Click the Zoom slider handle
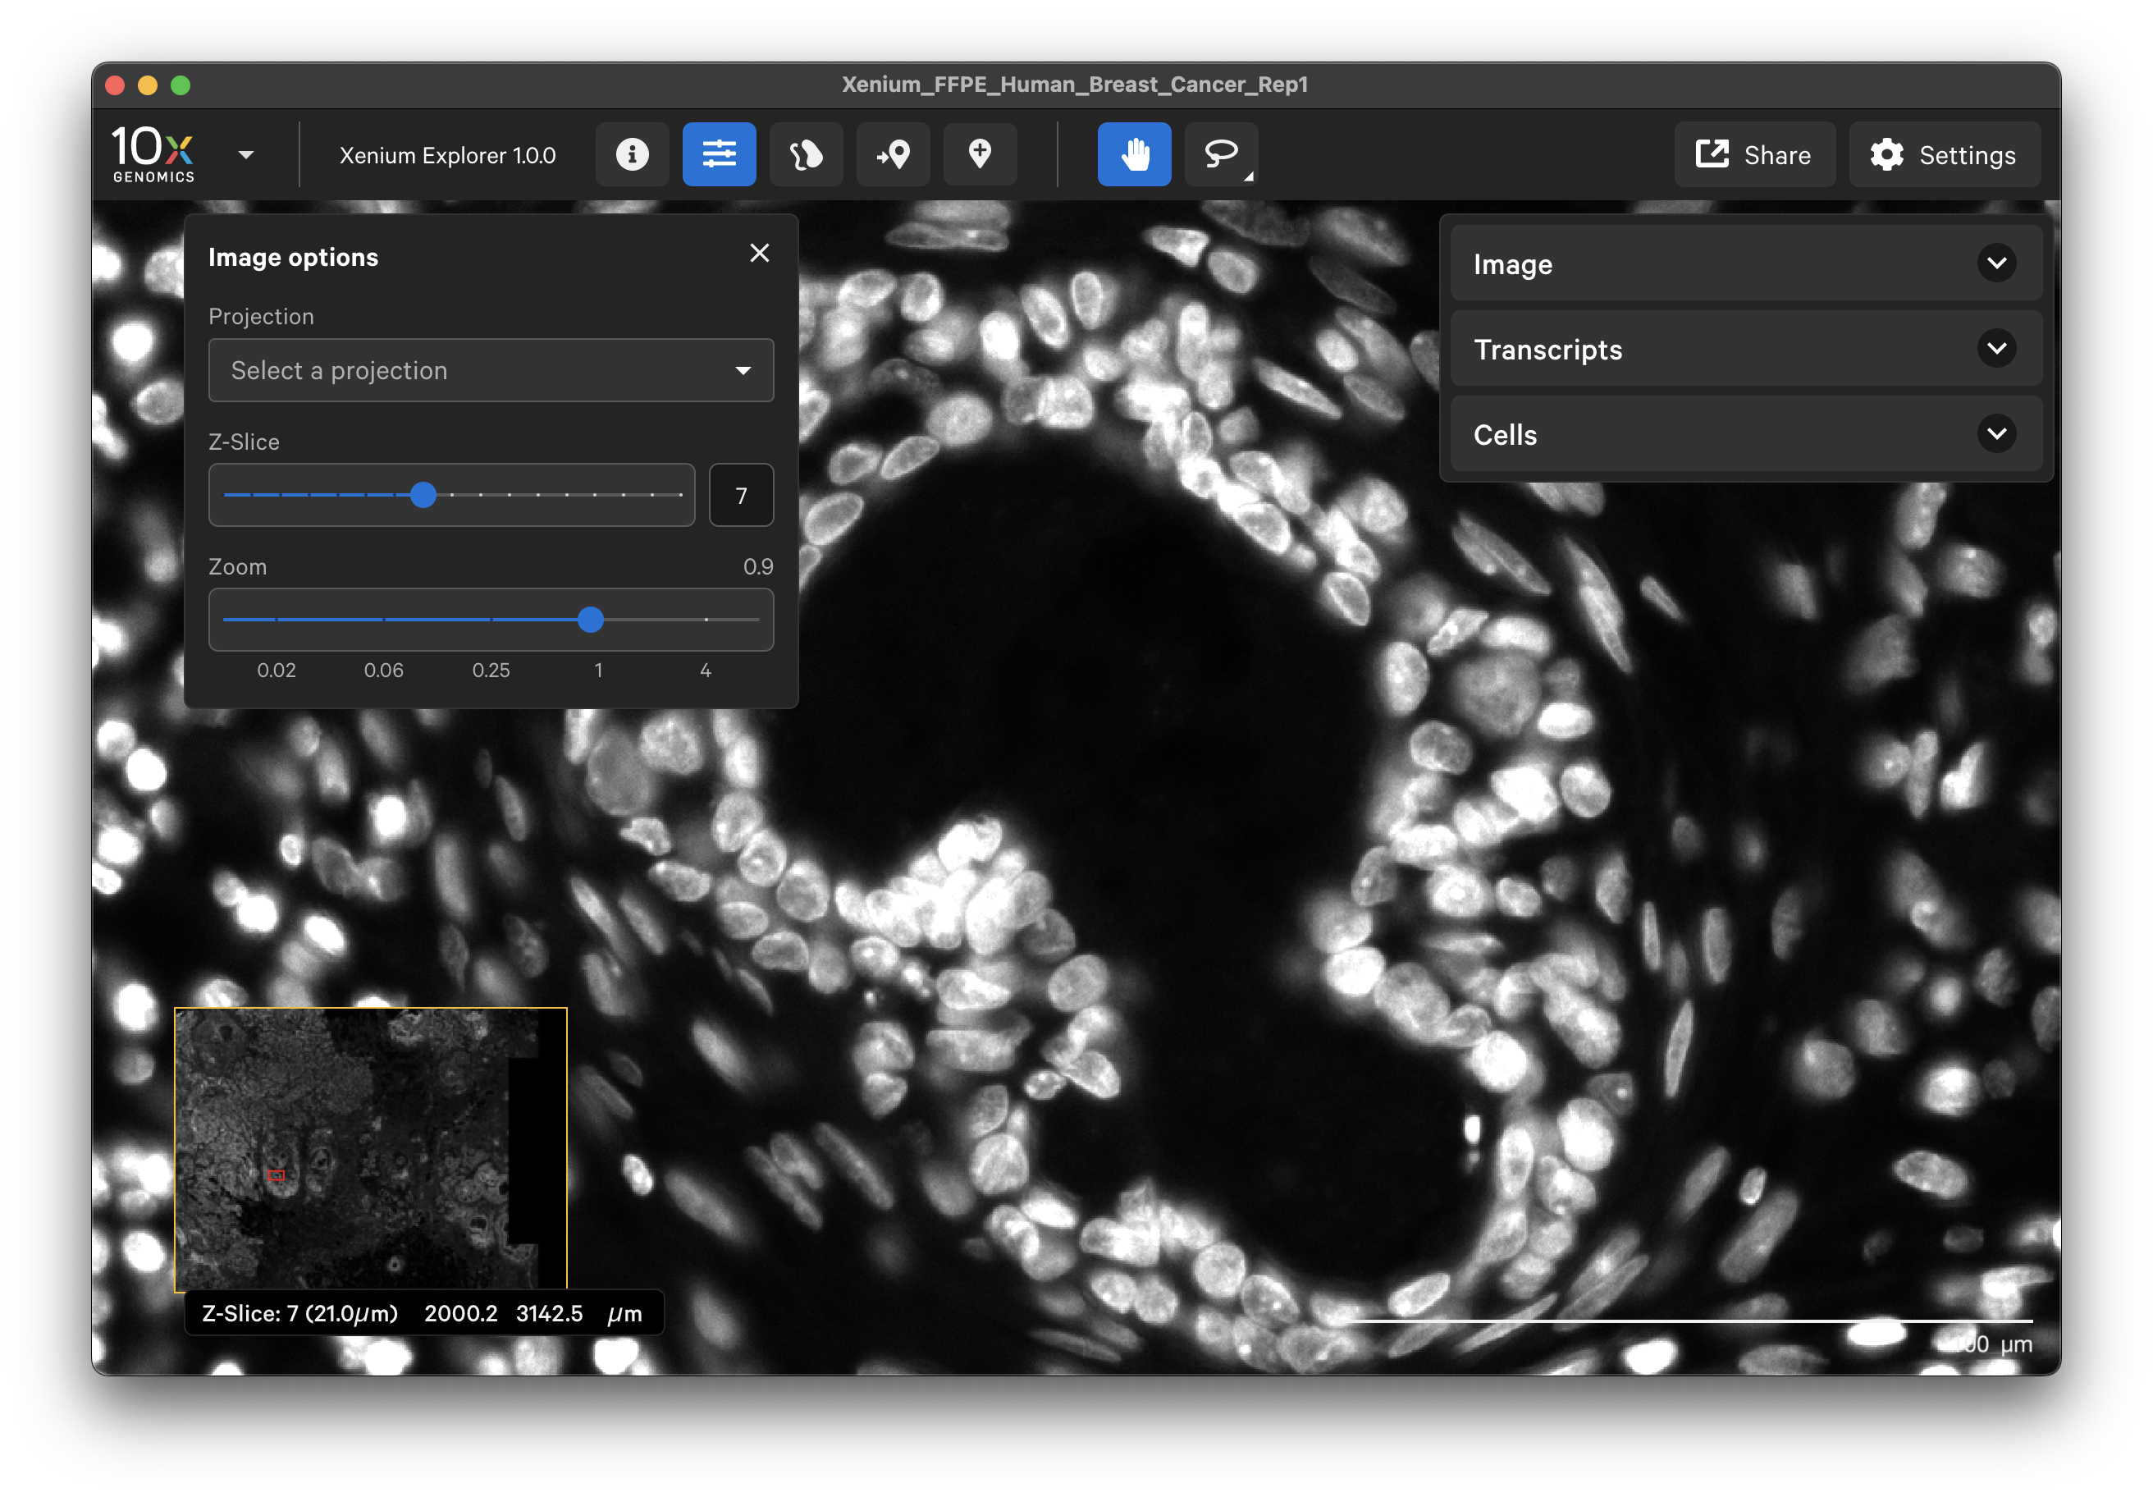Viewport: 2153px width, 1497px height. tap(591, 619)
